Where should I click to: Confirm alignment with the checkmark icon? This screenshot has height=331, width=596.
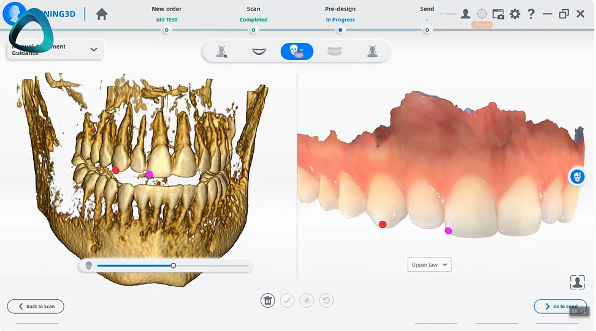[287, 300]
